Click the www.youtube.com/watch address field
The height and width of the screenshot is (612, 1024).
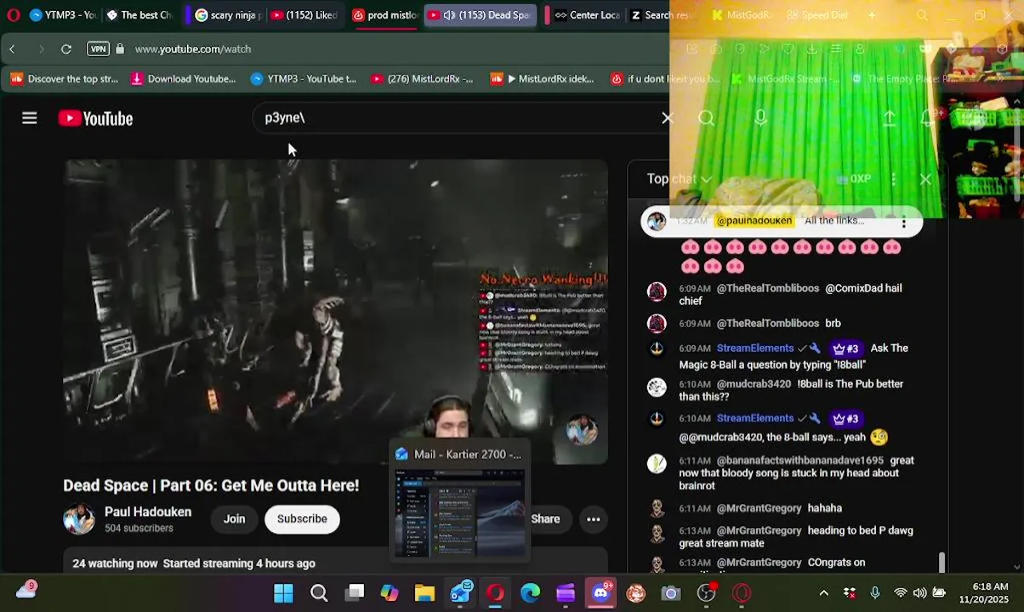pyautogui.click(x=192, y=49)
